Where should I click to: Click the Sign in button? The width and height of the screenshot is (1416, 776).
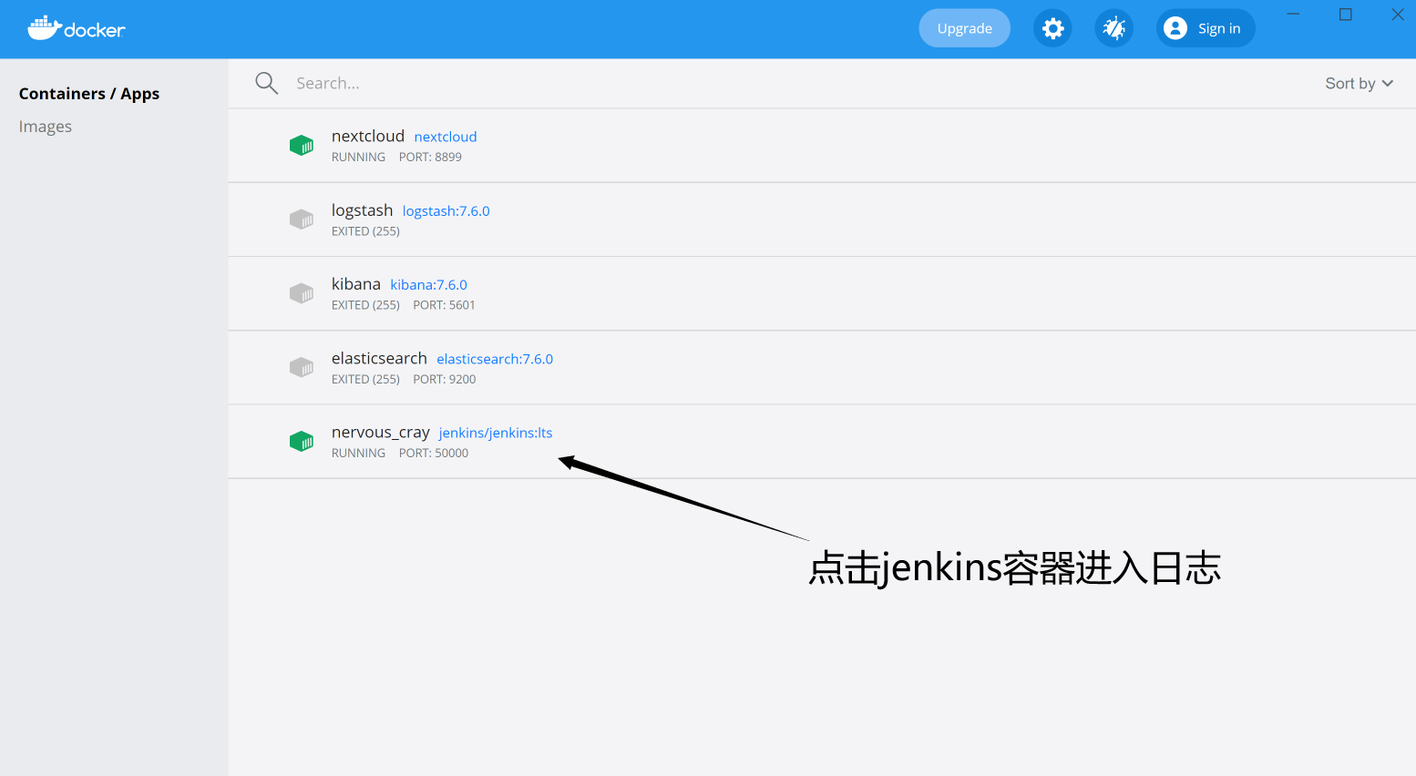1206,28
